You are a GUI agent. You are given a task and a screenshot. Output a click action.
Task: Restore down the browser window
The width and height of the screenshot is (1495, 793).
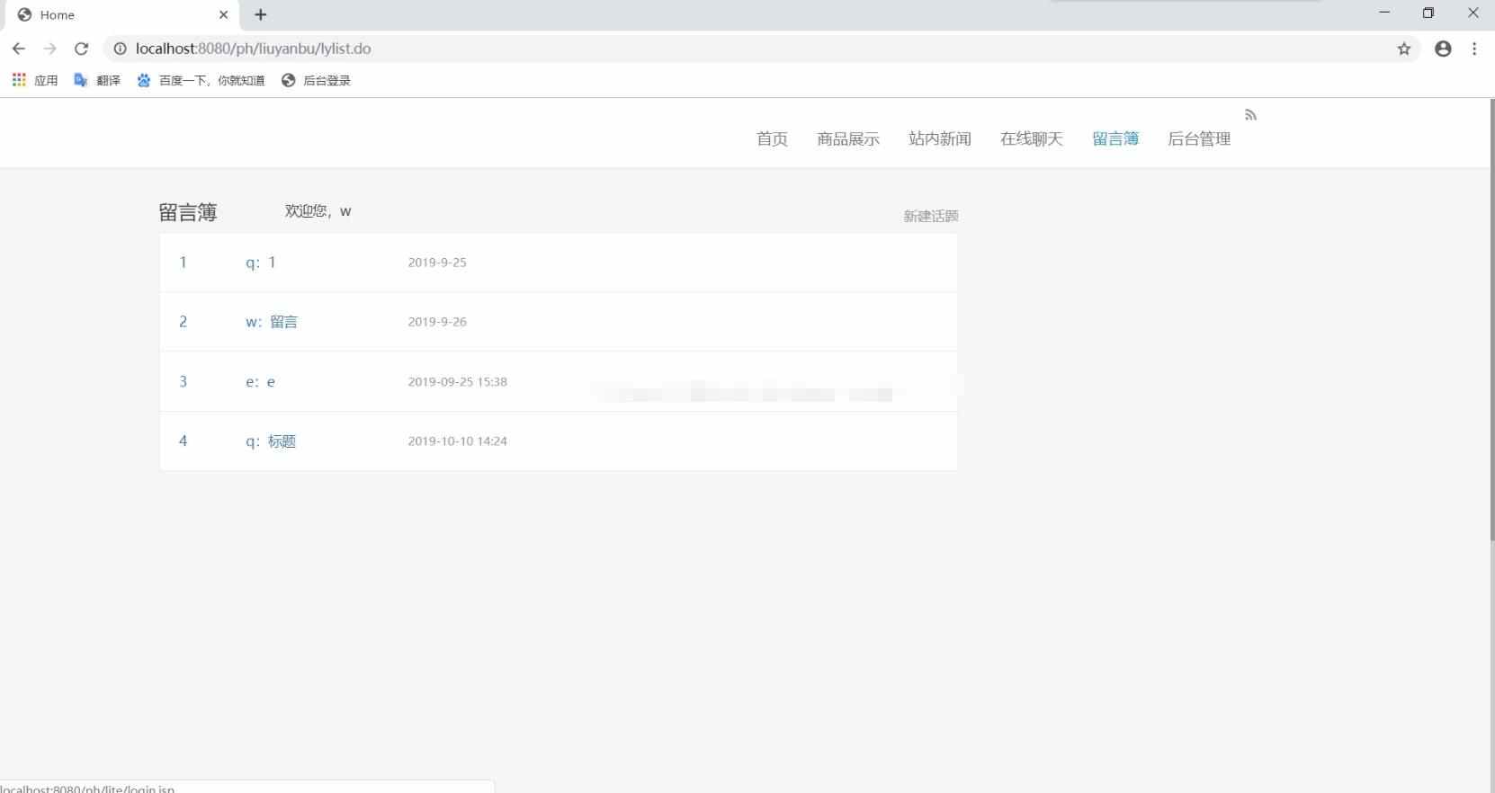click(1428, 13)
